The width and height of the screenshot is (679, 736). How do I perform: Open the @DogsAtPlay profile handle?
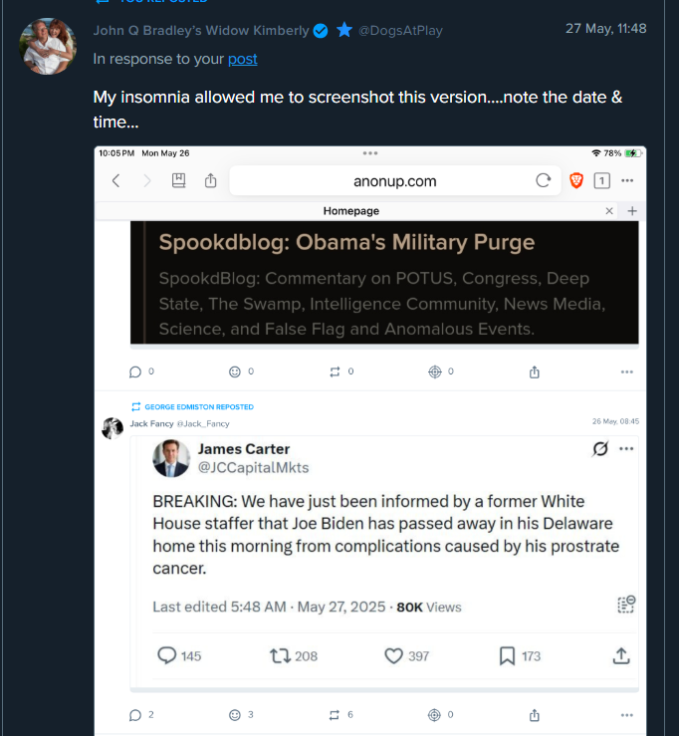point(400,30)
